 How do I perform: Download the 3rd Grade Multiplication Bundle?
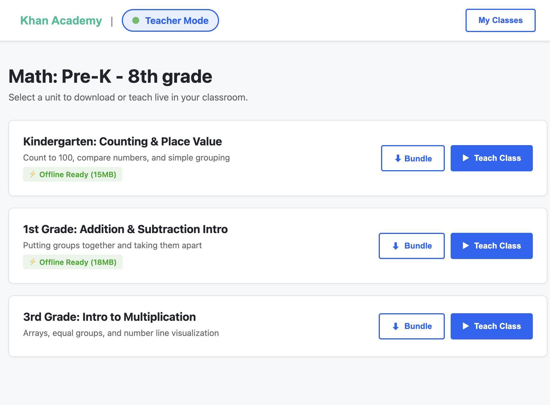pyautogui.click(x=412, y=326)
